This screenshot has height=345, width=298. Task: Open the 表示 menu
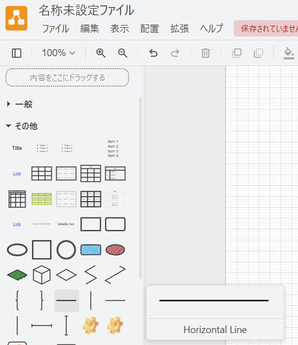click(120, 29)
